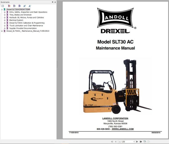
Task: Click the double-arrow expand icon in Bookmarks header
Action: pyautogui.click(x=53, y=2)
